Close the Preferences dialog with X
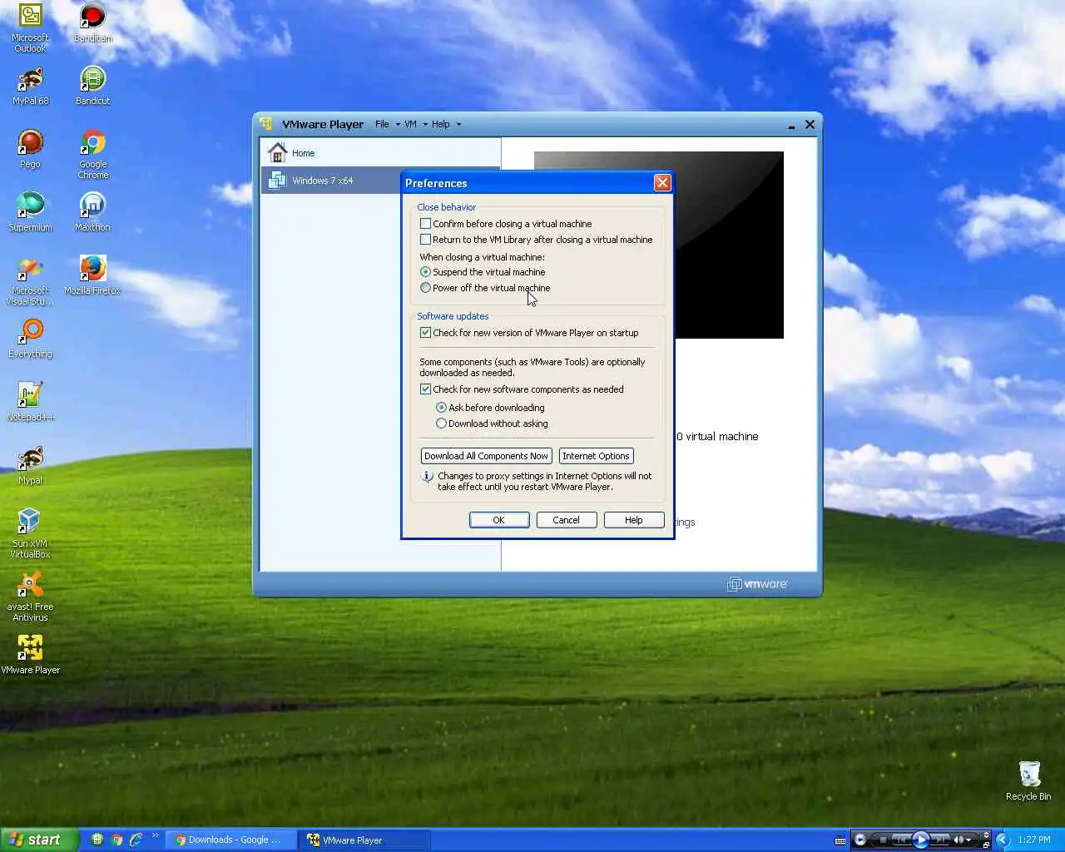The height and width of the screenshot is (852, 1065). click(x=662, y=182)
